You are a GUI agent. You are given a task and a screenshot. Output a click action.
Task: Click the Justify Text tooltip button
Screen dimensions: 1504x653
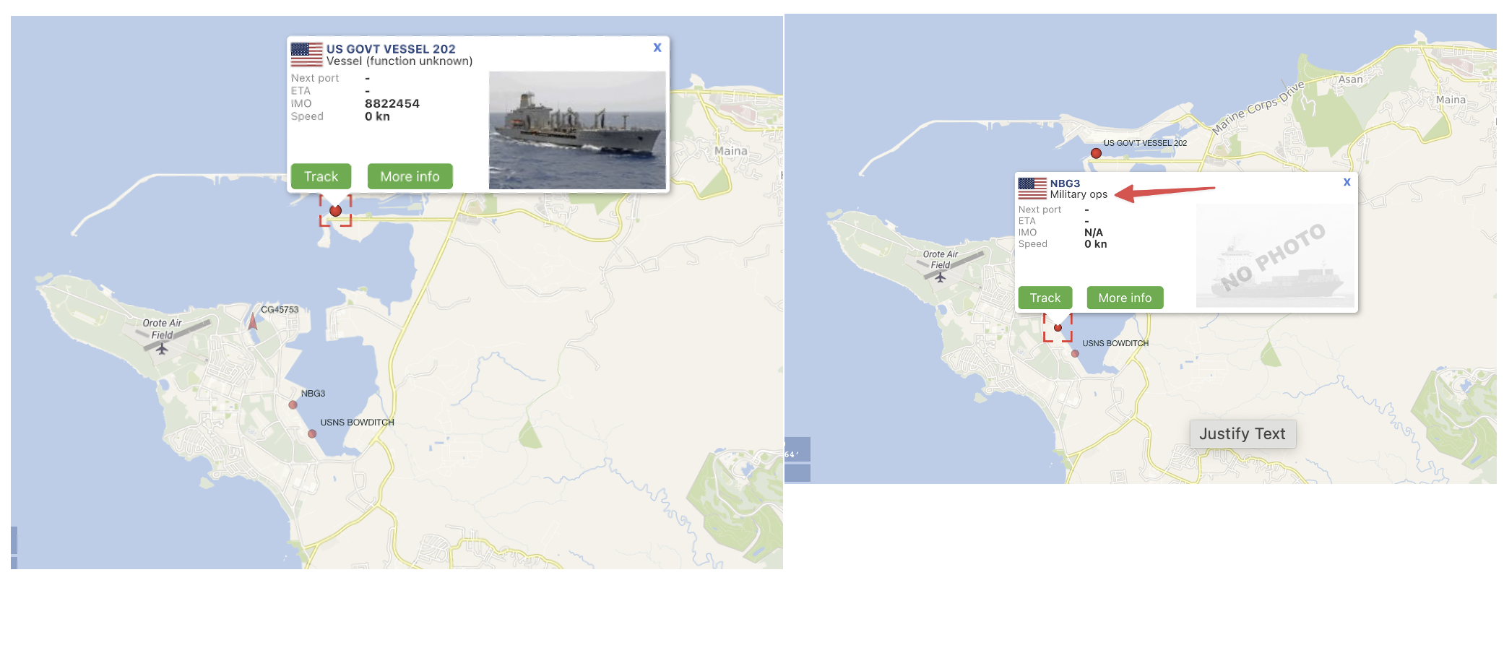(1242, 434)
